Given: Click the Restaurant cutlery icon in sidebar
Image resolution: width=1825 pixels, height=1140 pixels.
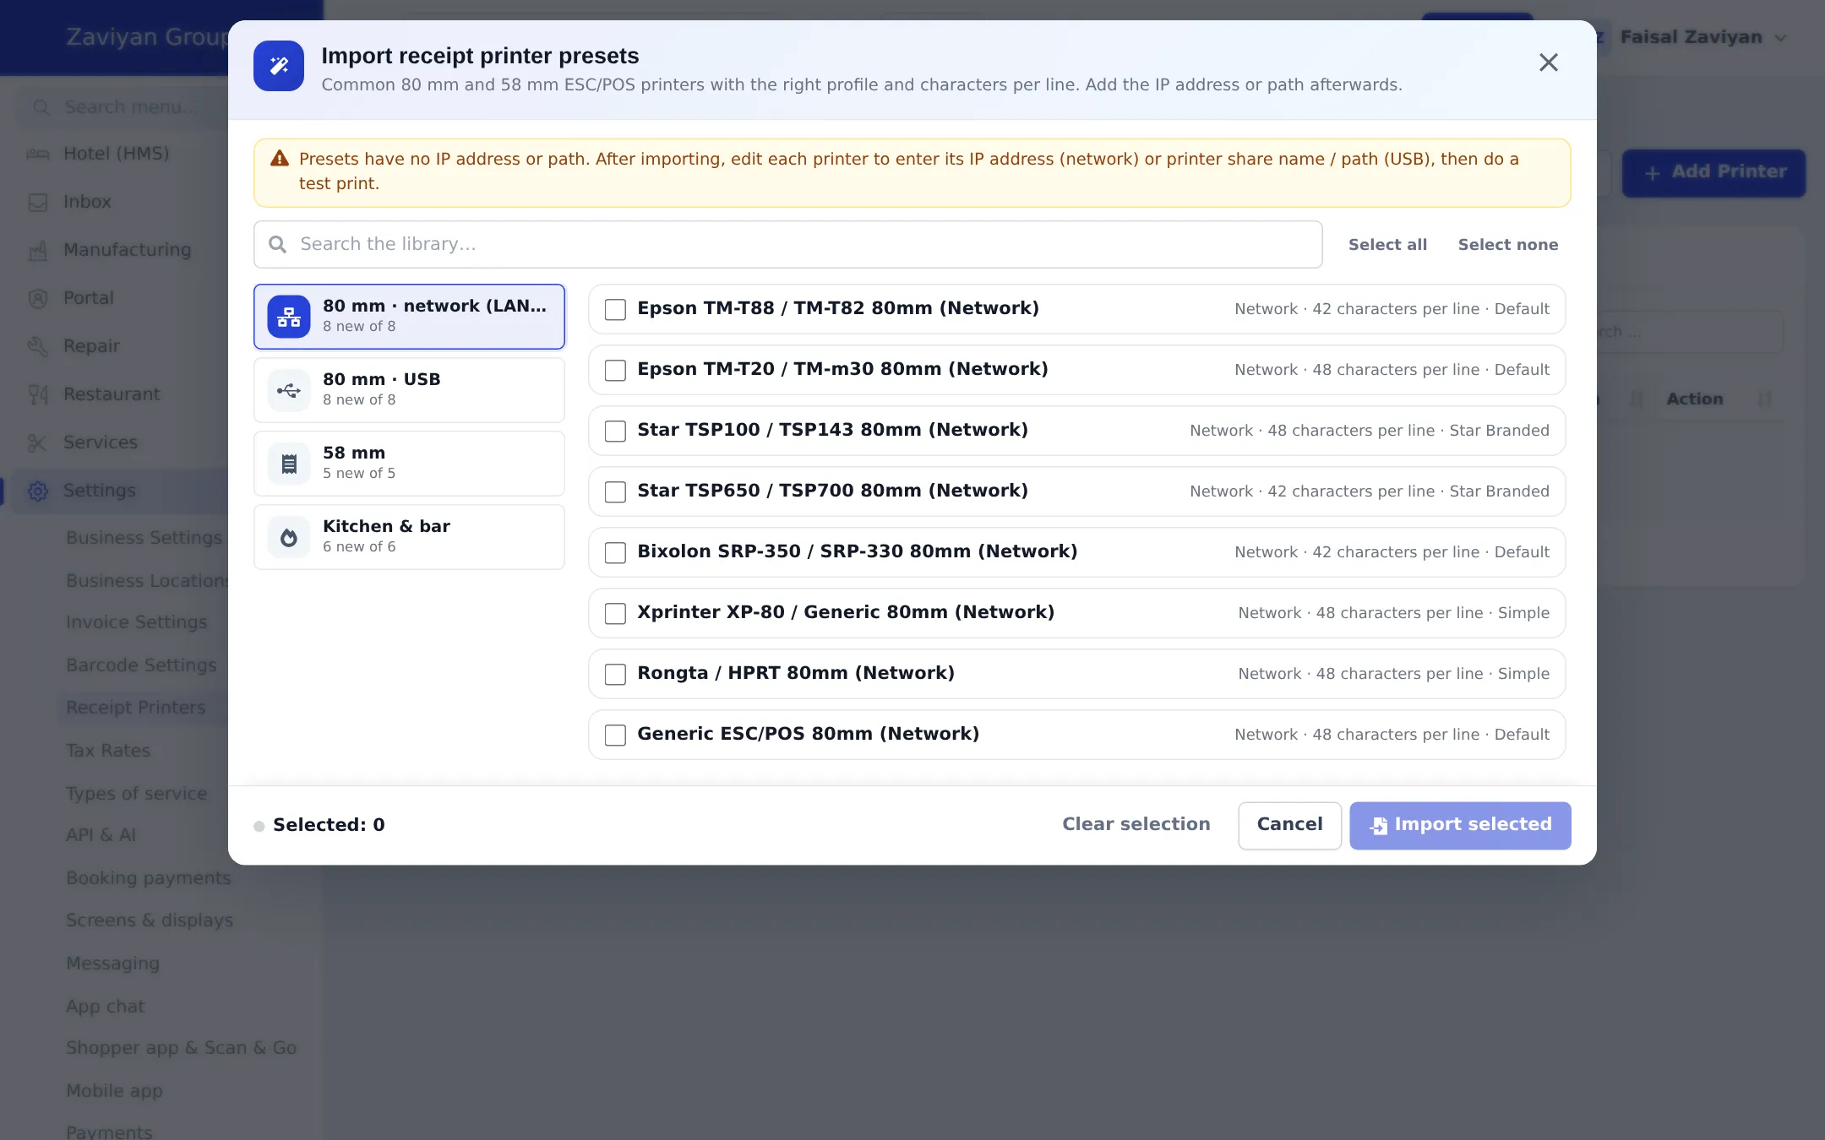Looking at the screenshot, I should (x=38, y=394).
